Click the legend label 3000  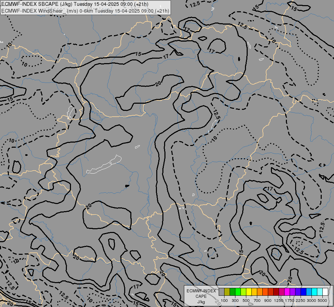311,301
